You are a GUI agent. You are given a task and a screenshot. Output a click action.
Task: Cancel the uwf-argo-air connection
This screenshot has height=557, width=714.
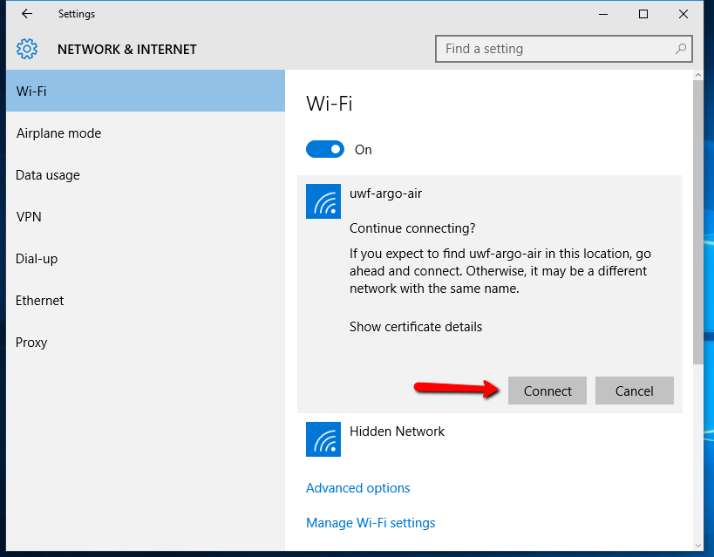pyautogui.click(x=635, y=391)
